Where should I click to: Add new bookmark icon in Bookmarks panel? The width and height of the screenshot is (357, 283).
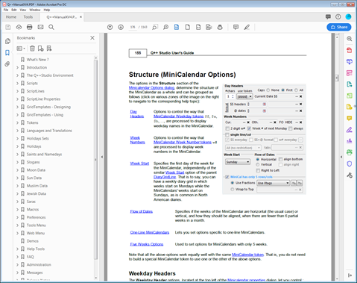(40, 49)
